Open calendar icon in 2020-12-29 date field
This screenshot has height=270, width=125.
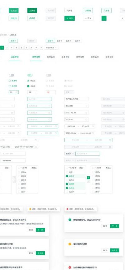[87, 113]
